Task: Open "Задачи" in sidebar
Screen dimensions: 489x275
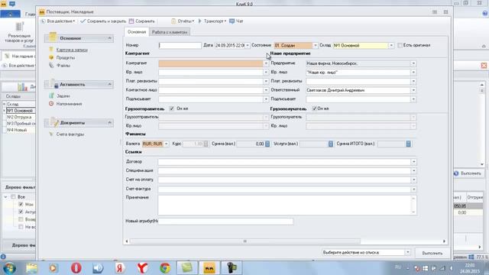Action: coord(63,96)
